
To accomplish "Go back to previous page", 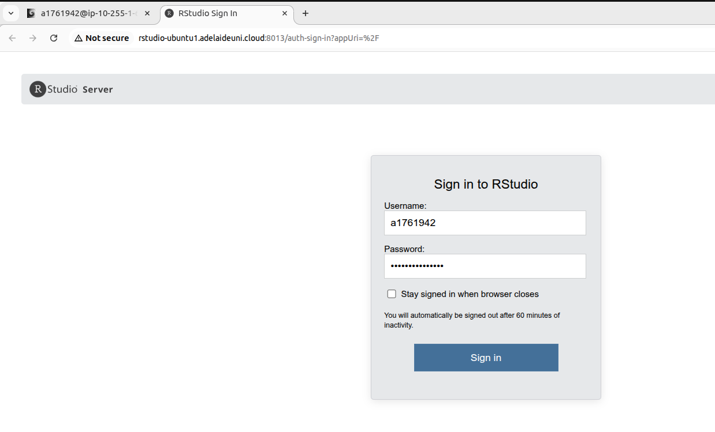I will point(12,38).
